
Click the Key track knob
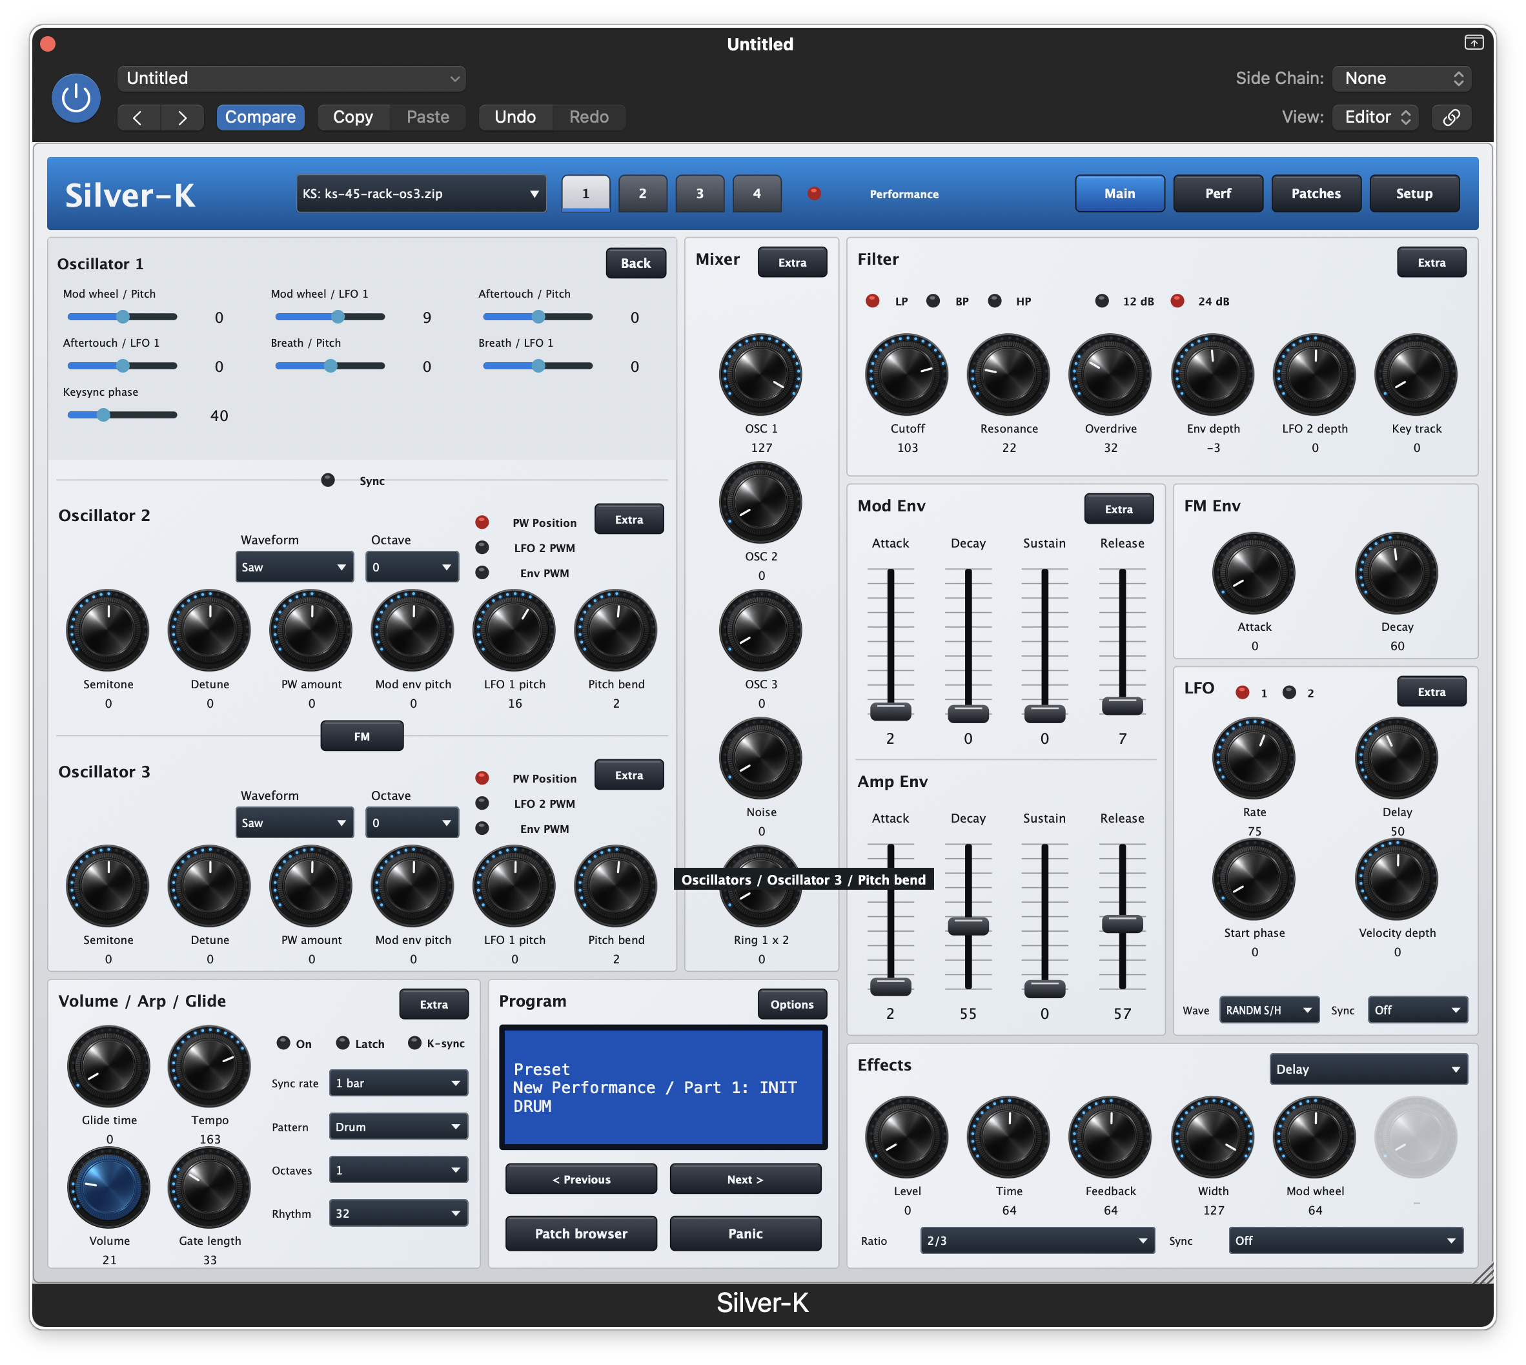pos(1416,375)
